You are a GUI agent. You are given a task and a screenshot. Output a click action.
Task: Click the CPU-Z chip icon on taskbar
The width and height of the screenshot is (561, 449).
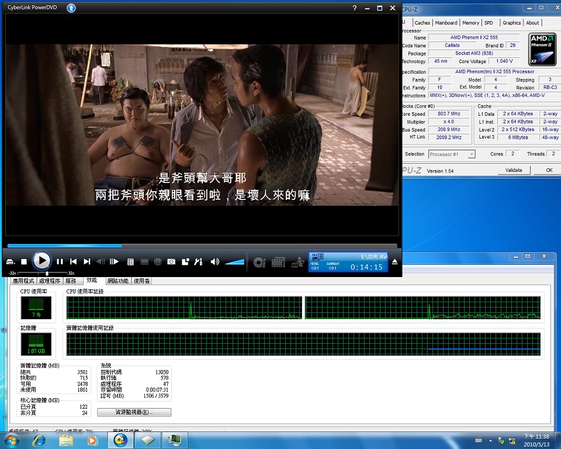point(147,440)
